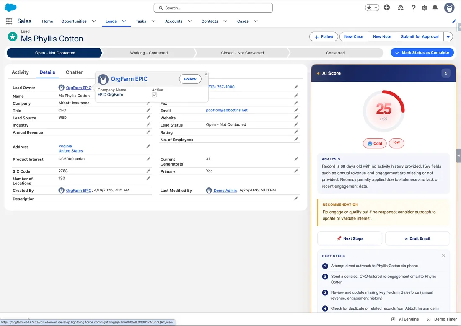461x326 pixels.
Task: Go to the Home nav tab
Action: (48, 21)
